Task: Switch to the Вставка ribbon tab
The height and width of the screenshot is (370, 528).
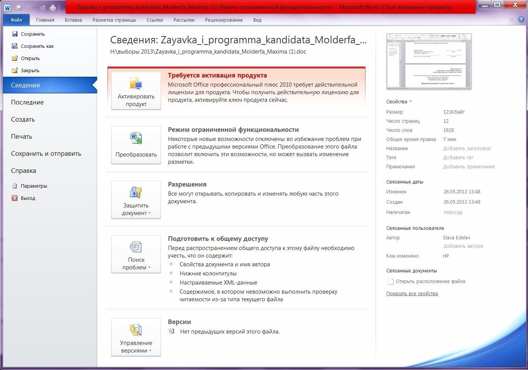Action: [x=73, y=20]
